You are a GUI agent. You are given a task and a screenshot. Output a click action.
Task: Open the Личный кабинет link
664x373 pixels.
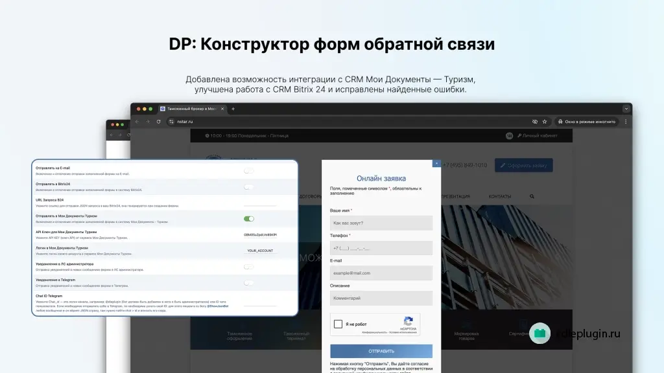tap(538, 136)
